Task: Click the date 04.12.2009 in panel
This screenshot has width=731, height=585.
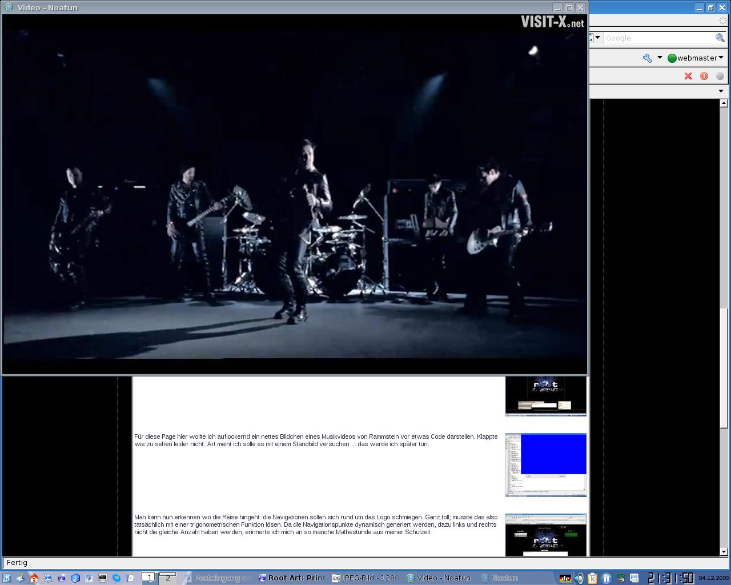Action: pos(714,578)
